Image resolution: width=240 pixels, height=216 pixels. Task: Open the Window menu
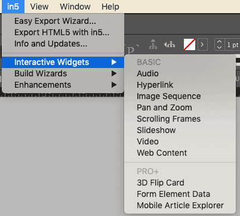click(x=75, y=7)
